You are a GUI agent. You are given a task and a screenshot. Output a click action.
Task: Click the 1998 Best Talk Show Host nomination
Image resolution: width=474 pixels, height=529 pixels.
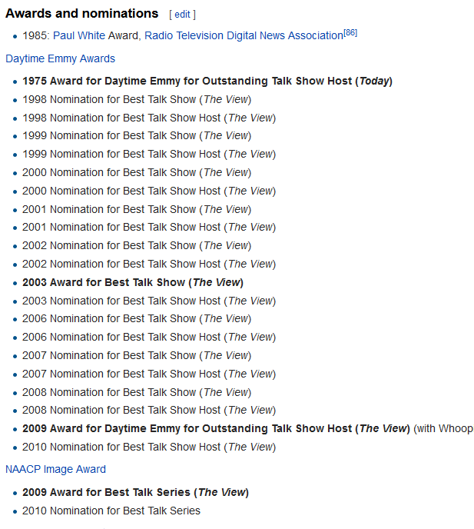[148, 118]
